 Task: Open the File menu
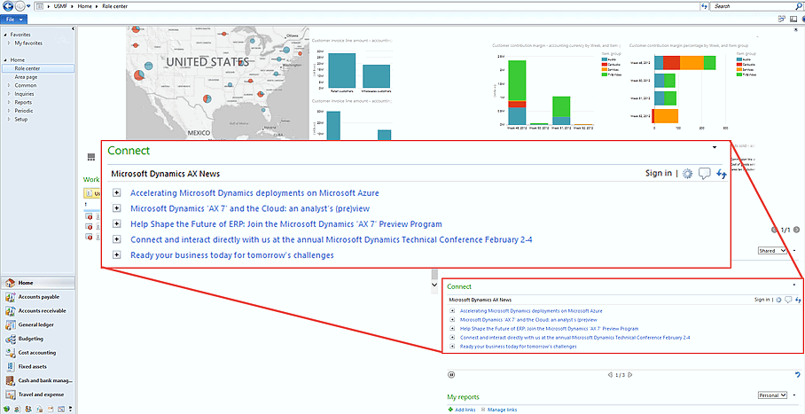[x=13, y=19]
